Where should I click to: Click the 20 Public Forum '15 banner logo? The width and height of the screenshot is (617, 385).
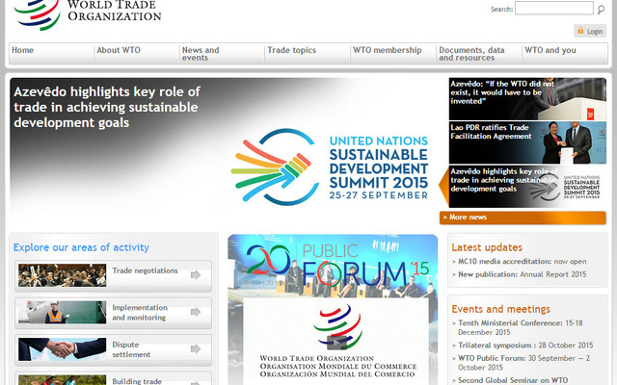point(336,266)
